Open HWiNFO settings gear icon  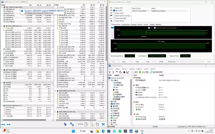pyautogui.click(x=97, y=124)
